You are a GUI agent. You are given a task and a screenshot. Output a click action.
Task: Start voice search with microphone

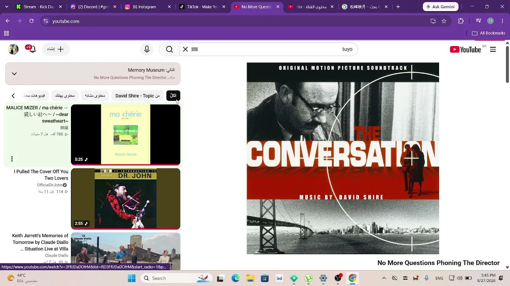pyautogui.click(x=147, y=49)
